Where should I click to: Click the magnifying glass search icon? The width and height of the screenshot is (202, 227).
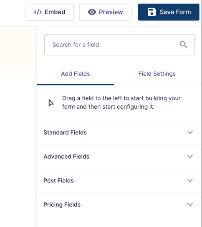point(183,45)
